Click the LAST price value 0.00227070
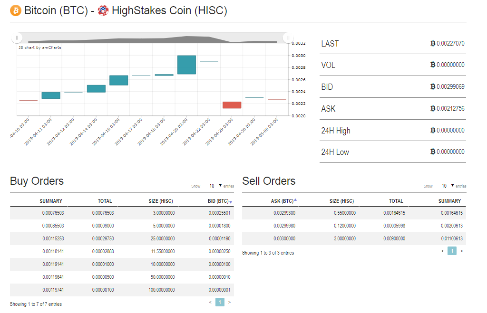 click(x=450, y=43)
